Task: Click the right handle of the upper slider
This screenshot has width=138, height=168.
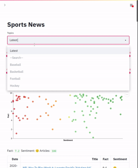Action: point(130,56)
